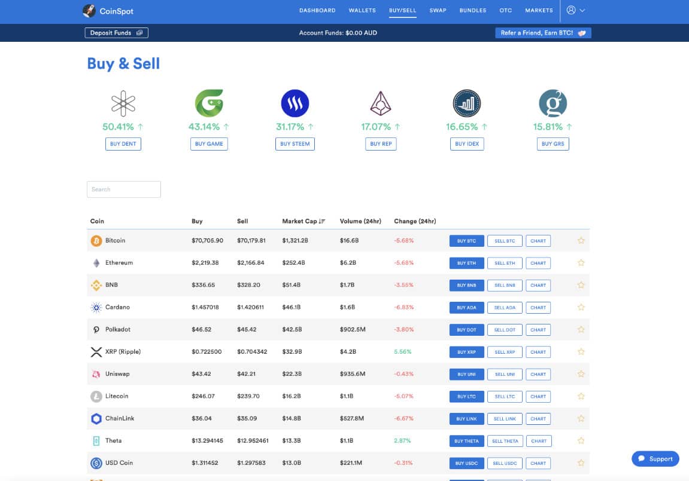Click the coin Search input field
Screen dimensions: 689x481
coord(123,189)
